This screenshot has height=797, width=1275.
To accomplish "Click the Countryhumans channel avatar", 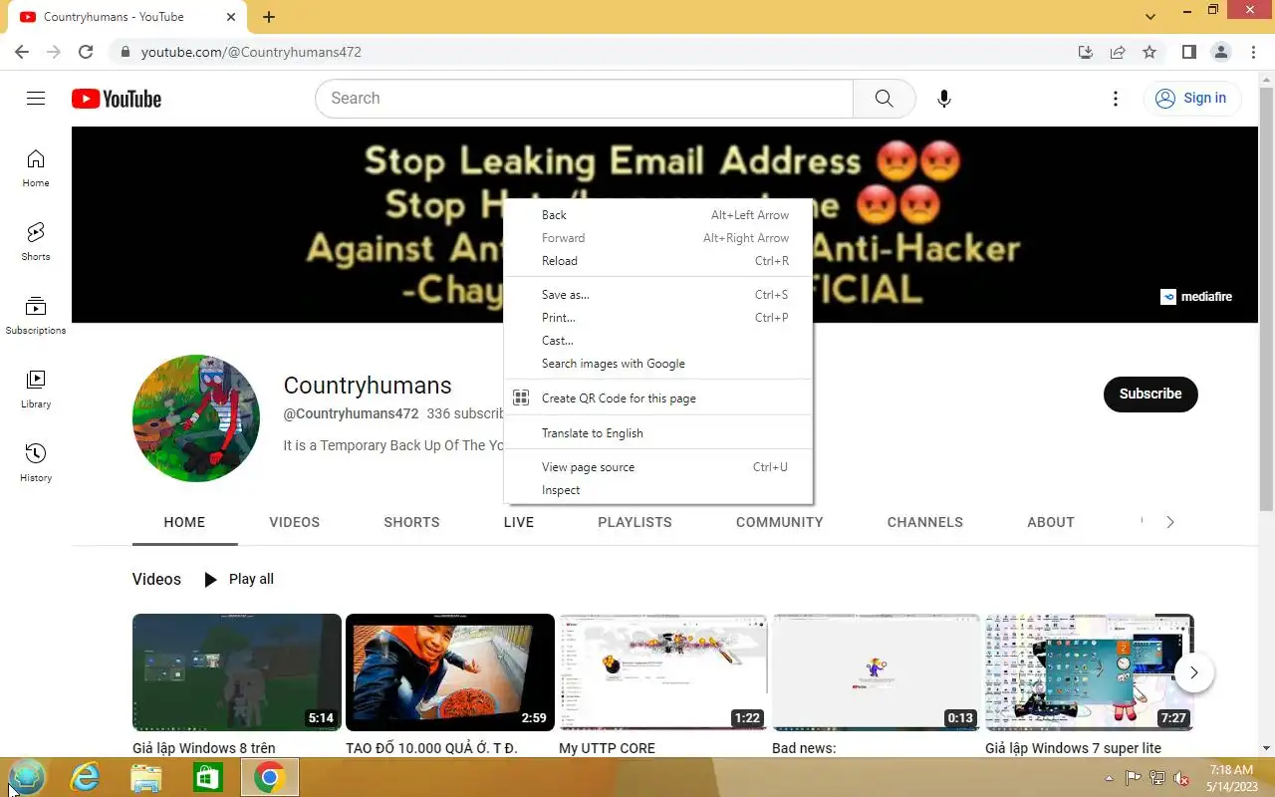I will (196, 418).
